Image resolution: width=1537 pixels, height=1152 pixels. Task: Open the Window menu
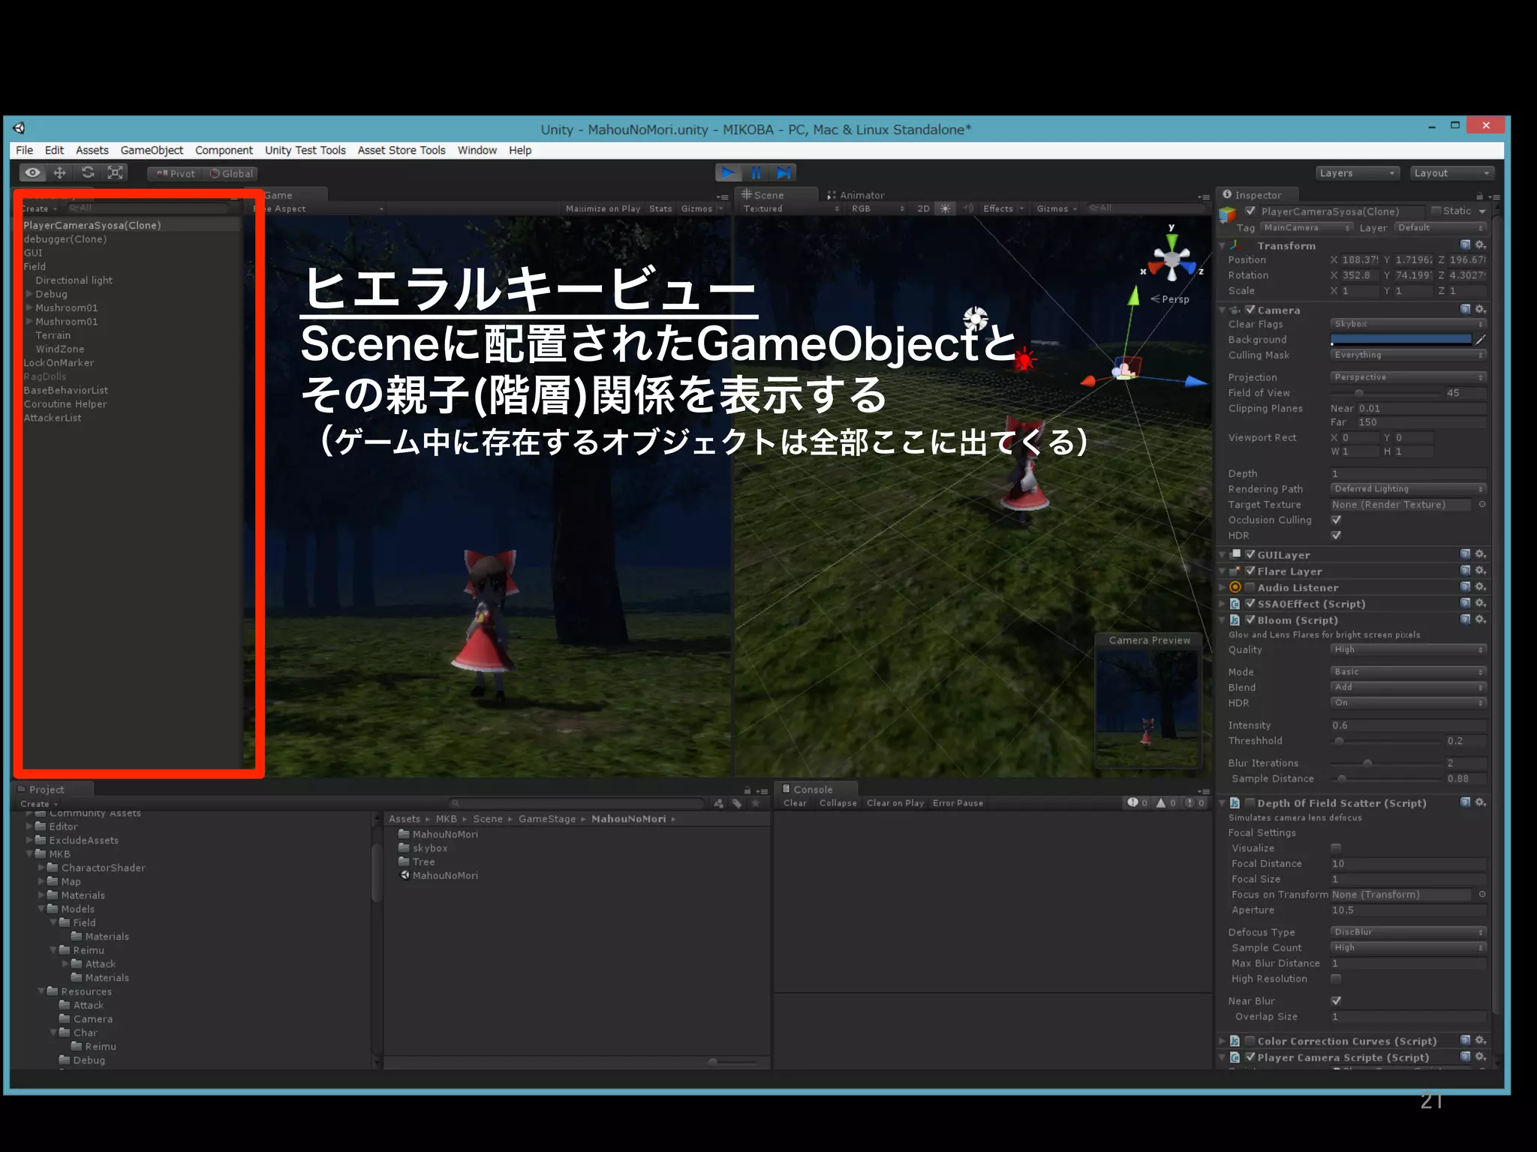(x=477, y=150)
